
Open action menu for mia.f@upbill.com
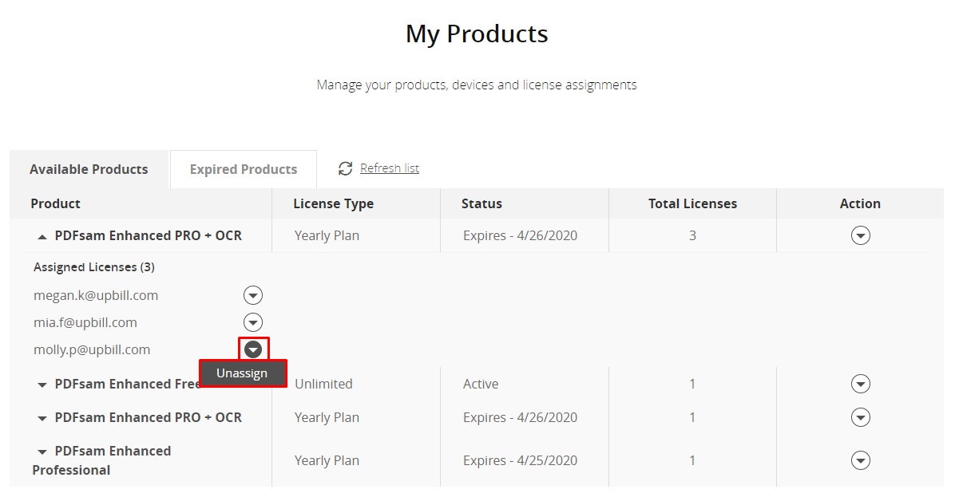253,323
